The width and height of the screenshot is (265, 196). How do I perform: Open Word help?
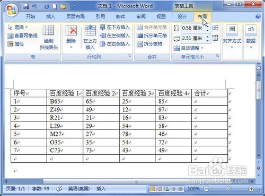(x=258, y=16)
